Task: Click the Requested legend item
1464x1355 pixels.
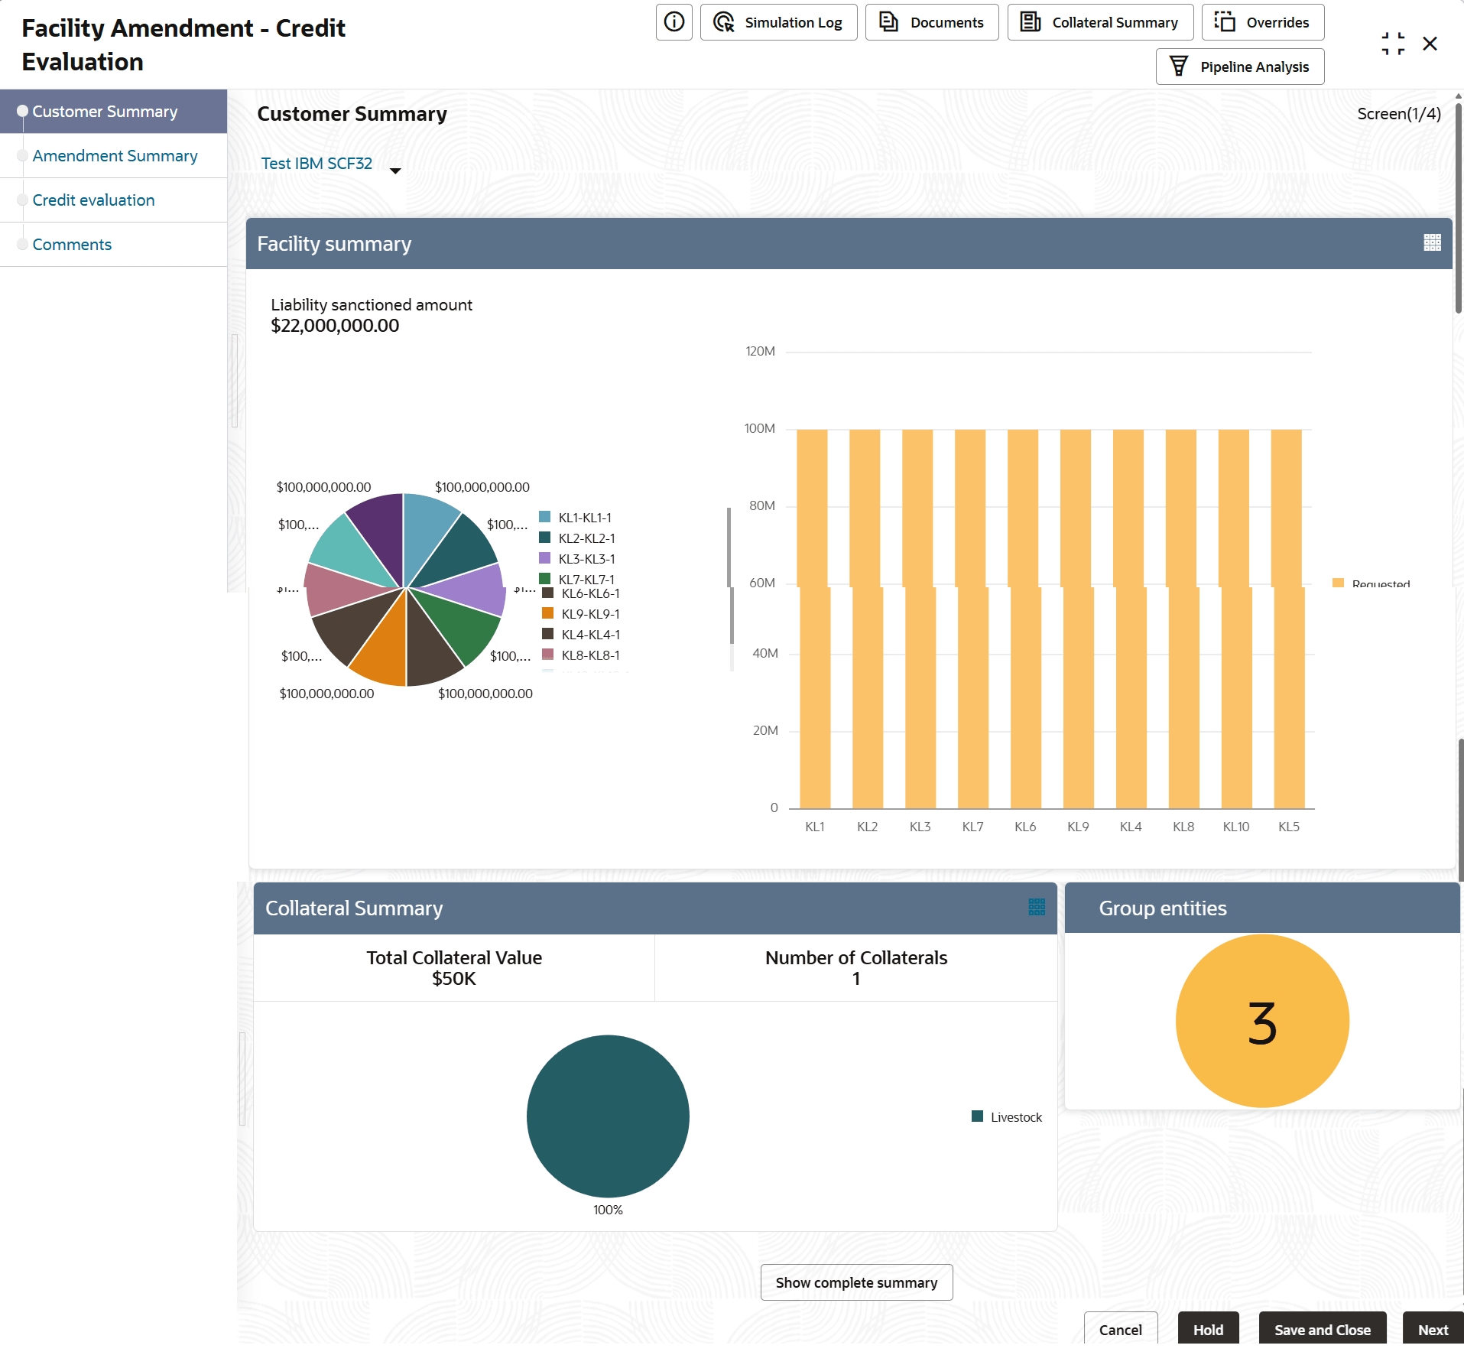Action: point(1371,583)
